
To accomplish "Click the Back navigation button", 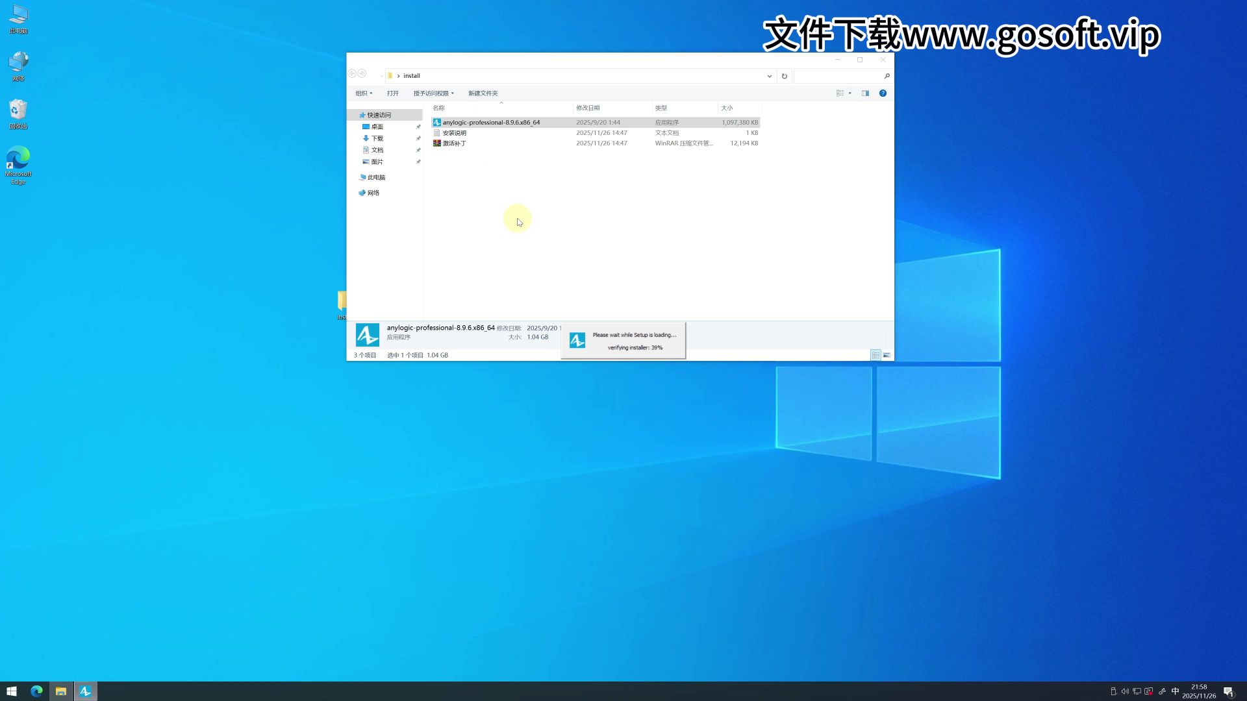I will coord(353,74).
